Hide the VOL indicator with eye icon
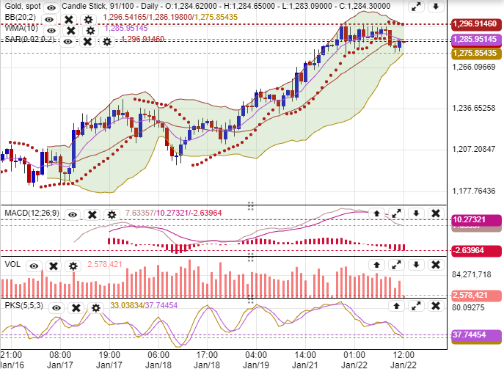Screen dimensions: 504x369 [x=33, y=265]
